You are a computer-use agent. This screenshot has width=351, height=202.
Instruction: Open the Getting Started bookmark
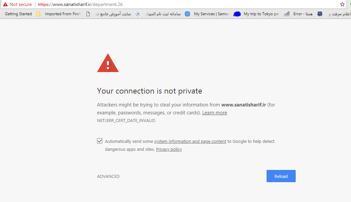click(x=18, y=14)
